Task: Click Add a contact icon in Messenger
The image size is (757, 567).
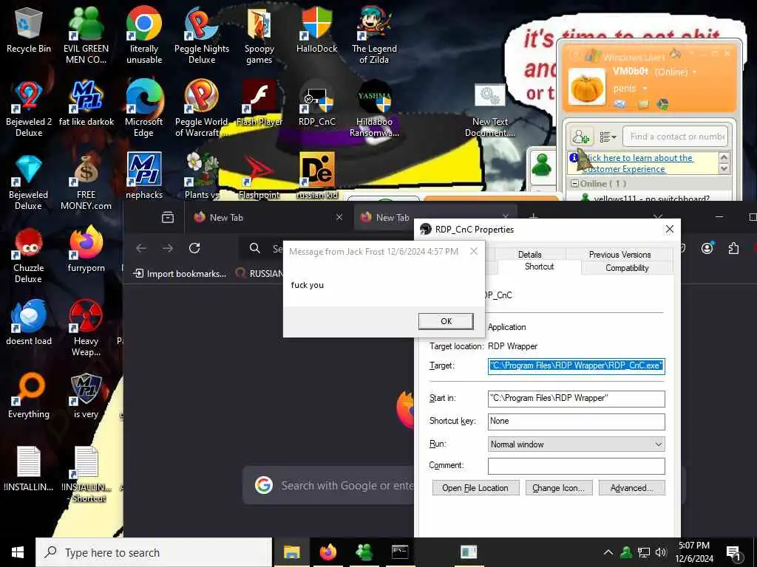Action: tap(581, 137)
